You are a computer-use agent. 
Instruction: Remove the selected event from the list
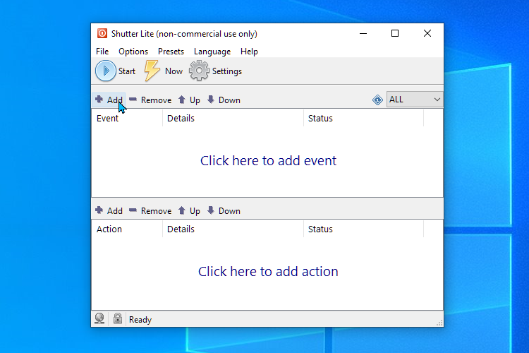[133, 100]
